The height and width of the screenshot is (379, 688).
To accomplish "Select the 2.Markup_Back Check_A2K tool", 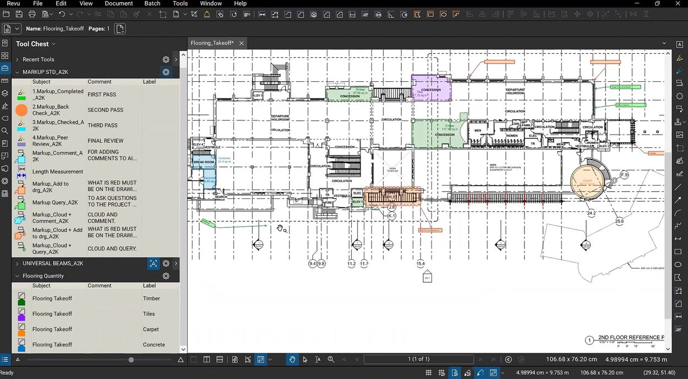I will 51,110.
